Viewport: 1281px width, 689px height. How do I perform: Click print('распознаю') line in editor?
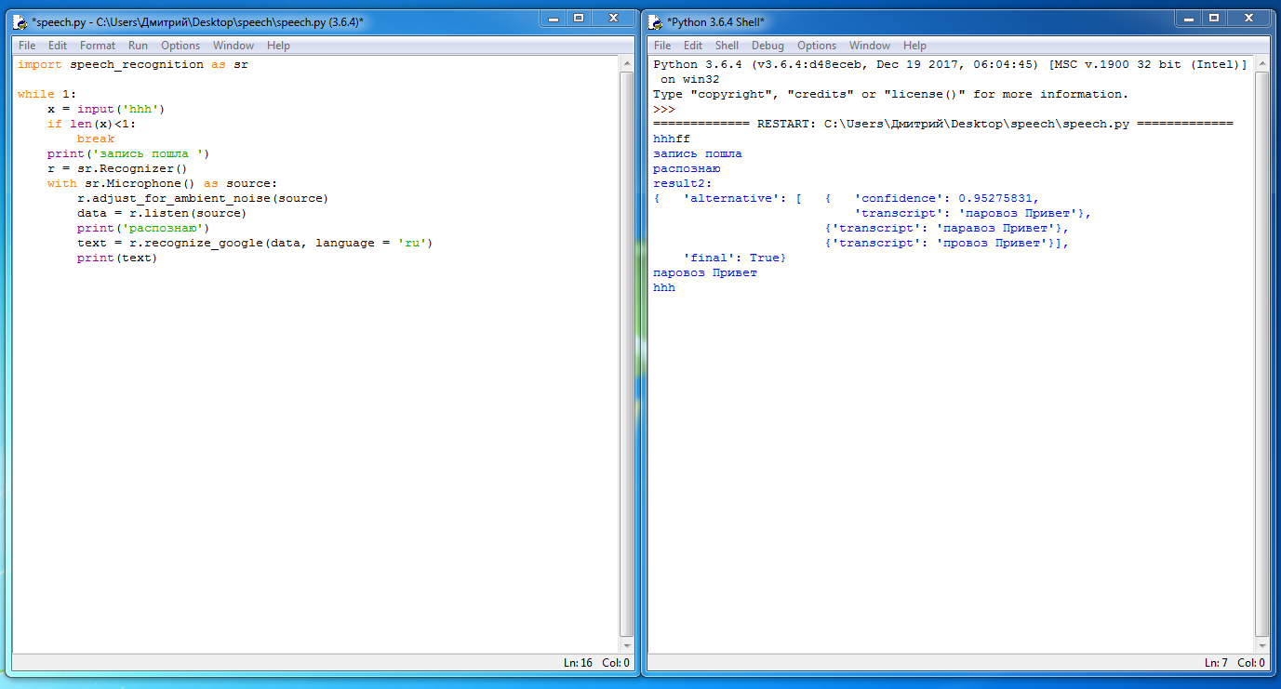[x=143, y=229]
